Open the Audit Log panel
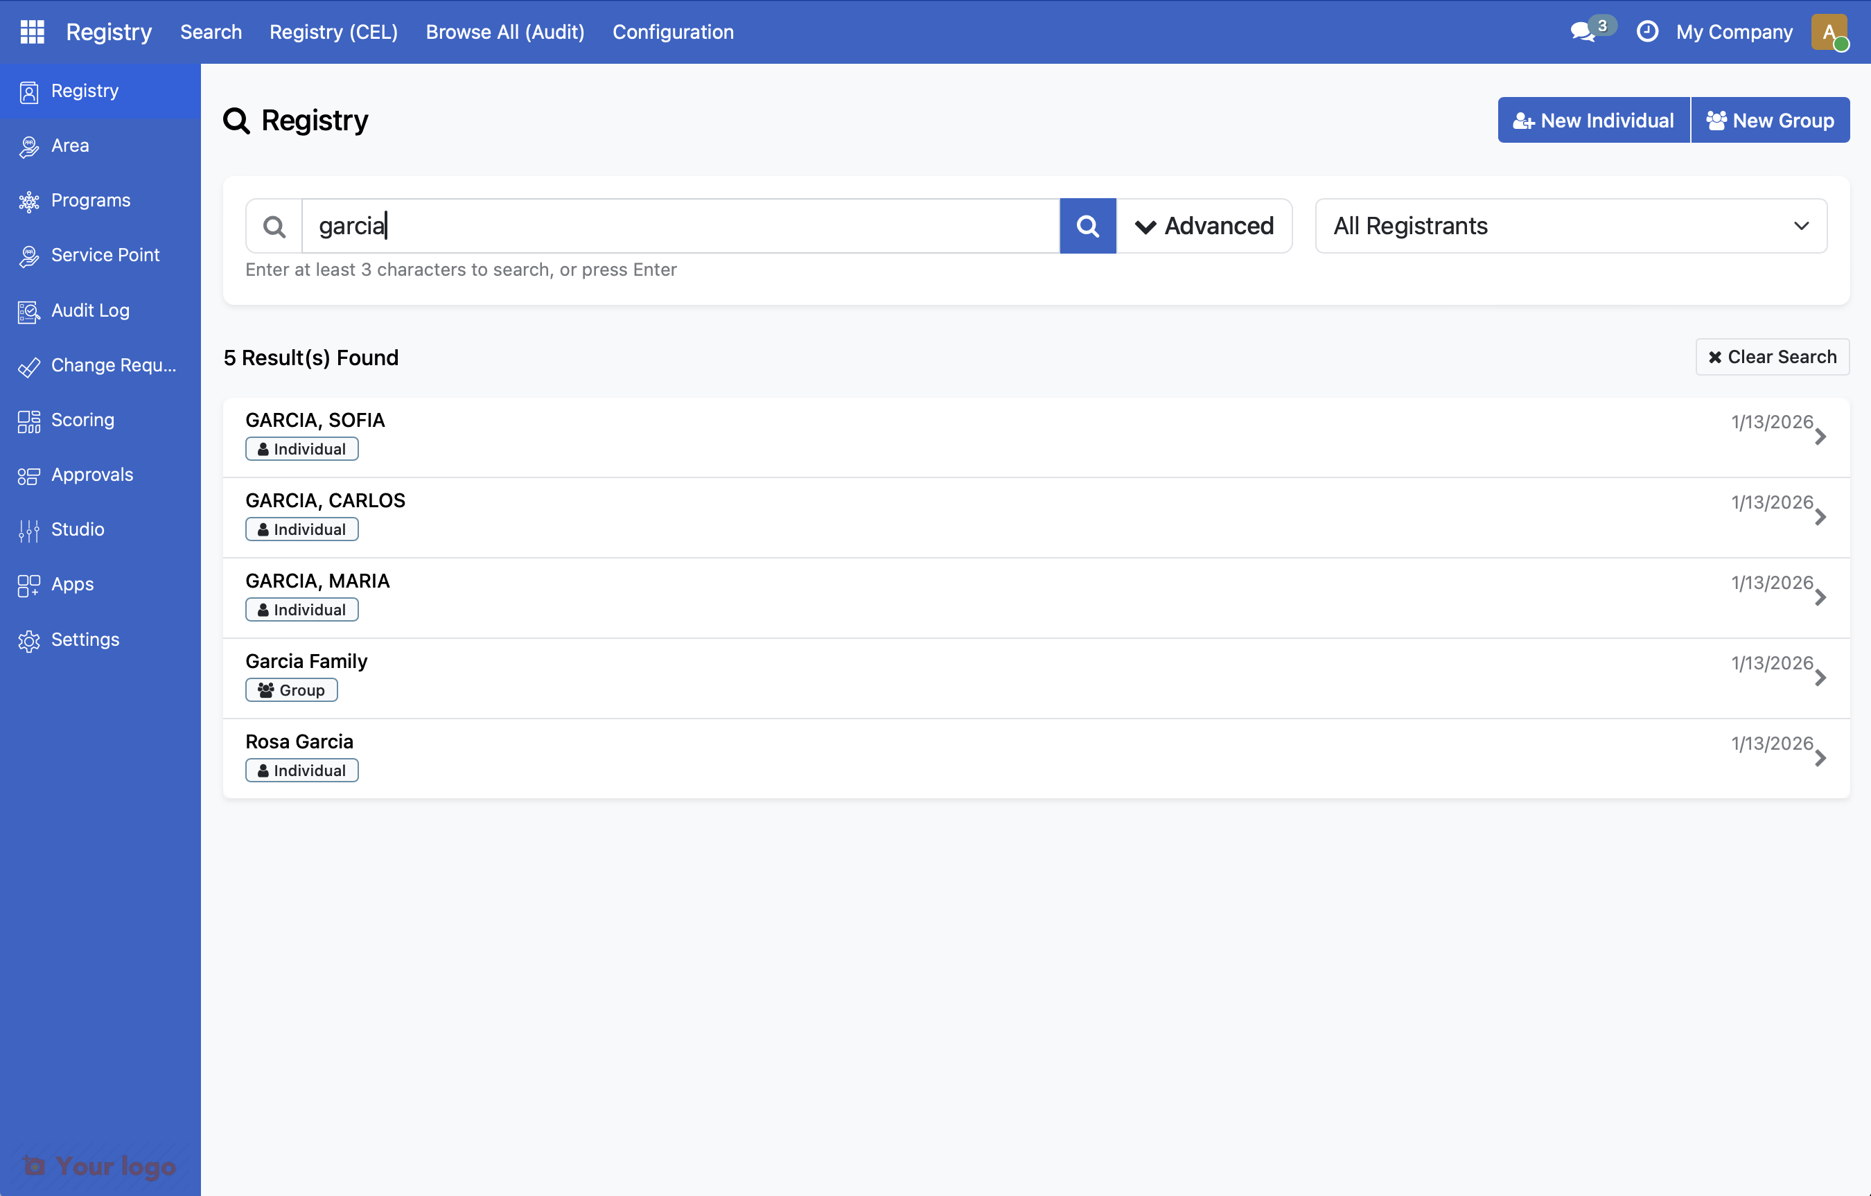The height and width of the screenshot is (1196, 1871). coord(89,310)
